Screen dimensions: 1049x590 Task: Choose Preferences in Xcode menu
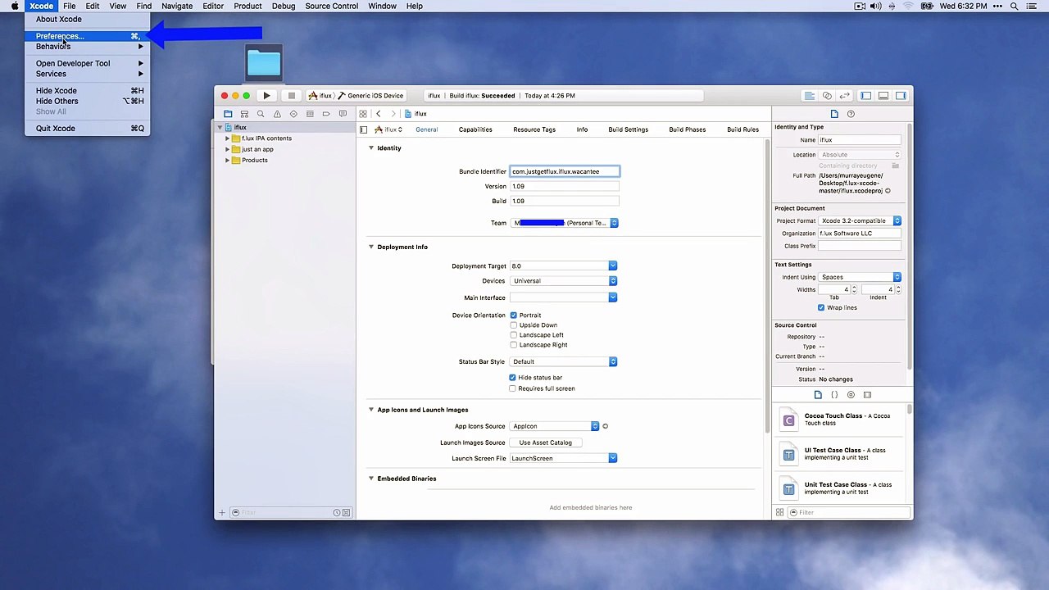click(x=88, y=36)
